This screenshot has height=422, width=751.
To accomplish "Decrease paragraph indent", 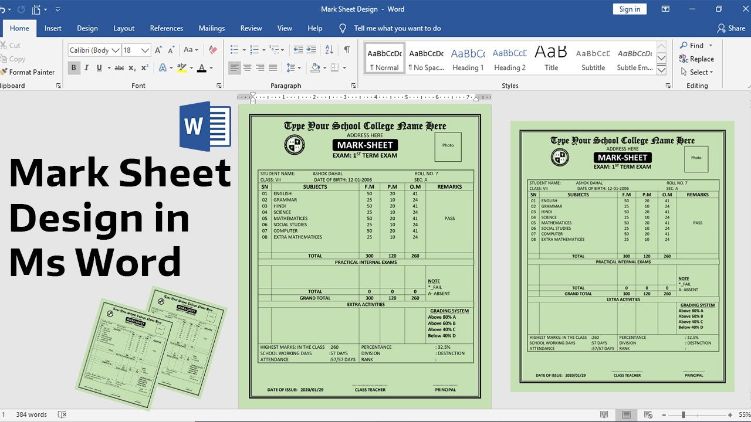I will (x=298, y=50).
